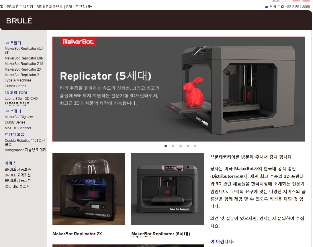Go to 홈 in top navigation
Screen dimensions: 313x247
(x=2, y=7)
